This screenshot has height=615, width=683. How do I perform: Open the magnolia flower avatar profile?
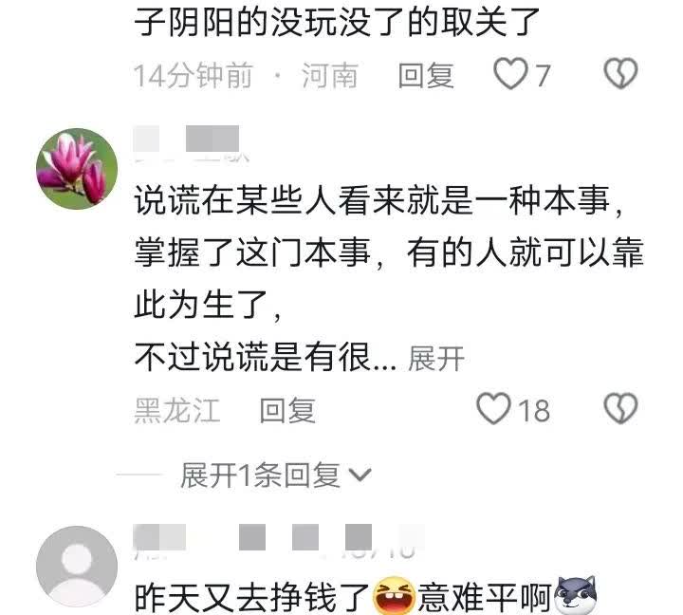(x=77, y=169)
